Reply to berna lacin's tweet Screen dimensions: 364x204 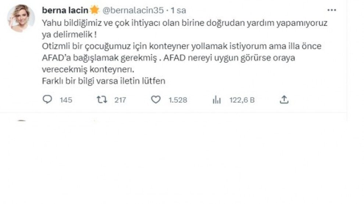(x=48, y=99)
